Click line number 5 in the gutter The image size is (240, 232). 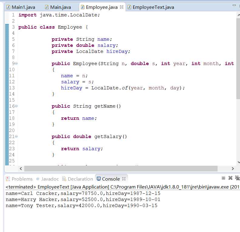tap(13, 39)
